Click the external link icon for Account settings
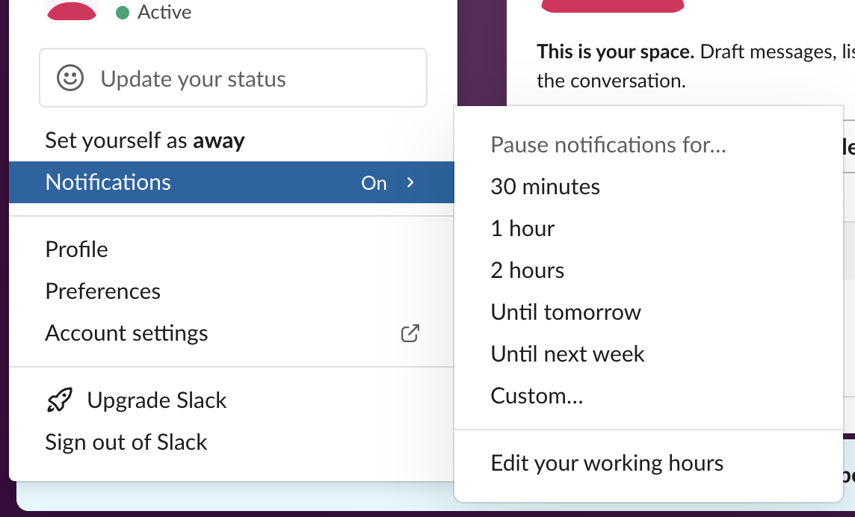The image size is (855, 517). (x=410, y=333)
